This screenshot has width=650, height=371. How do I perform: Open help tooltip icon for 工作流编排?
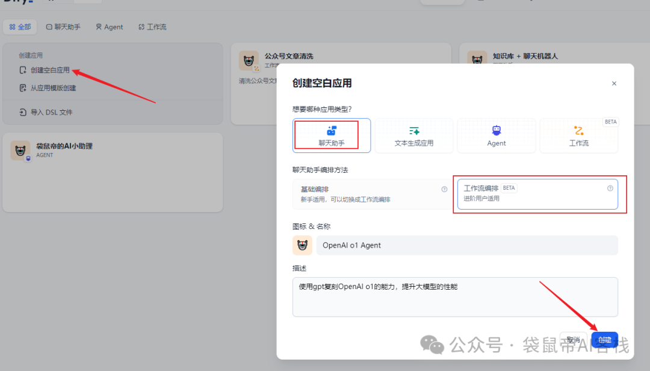click(610, 189)
